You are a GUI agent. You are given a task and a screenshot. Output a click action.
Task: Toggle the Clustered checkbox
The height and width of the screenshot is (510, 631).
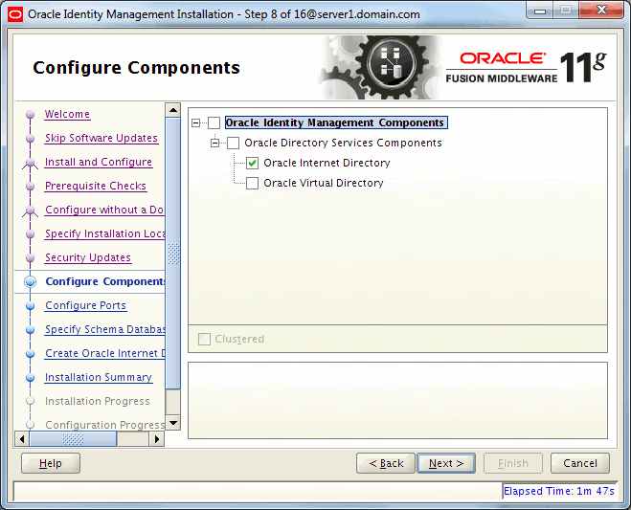click(x=204, y=339)
